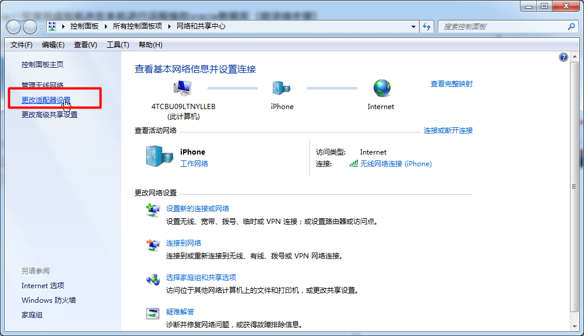This screenshot has height=336, width=584.
Task: Open address bar history dropdown arrow
Action: [x=413, y=27]
